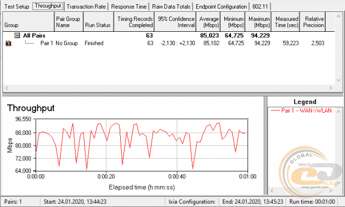This screenshot has width=345, height=207.
Task: Click the Legend scroll left arrow
Action: coord(272,190)
